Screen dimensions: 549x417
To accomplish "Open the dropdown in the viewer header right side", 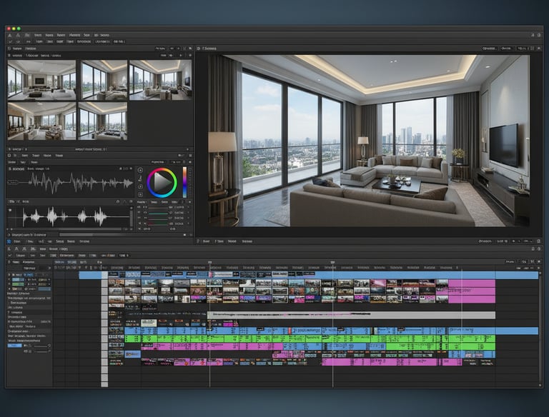I will tap(490, 49).
